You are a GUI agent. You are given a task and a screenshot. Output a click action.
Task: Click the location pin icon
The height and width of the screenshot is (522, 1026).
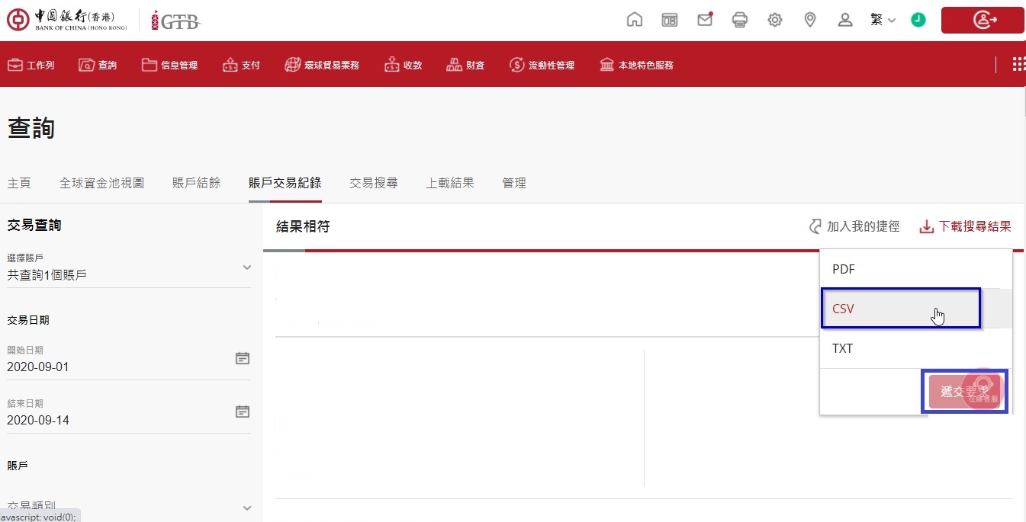810,20
